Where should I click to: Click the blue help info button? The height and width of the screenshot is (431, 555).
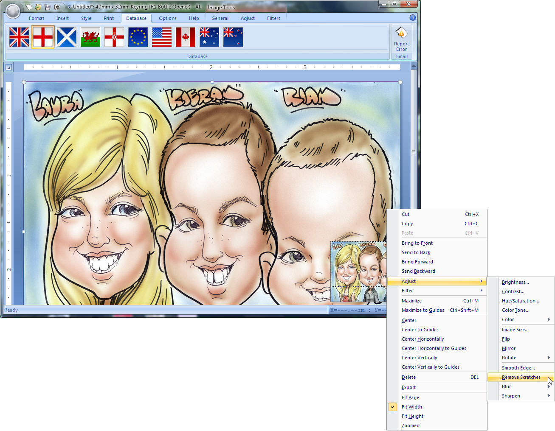click(x=412, y=18)
